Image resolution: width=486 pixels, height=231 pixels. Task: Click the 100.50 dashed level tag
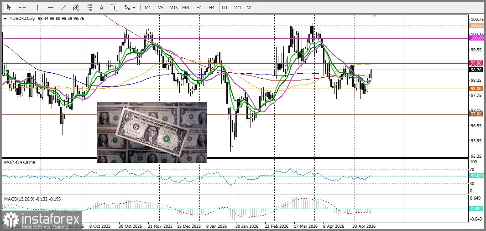click(x=477, y=25)
